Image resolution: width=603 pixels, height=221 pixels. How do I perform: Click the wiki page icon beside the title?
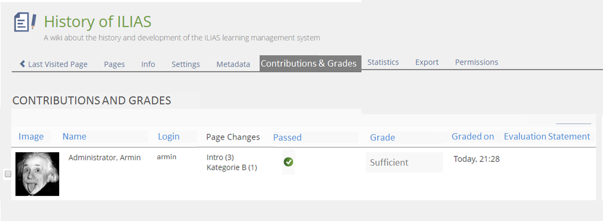[25, 22]
